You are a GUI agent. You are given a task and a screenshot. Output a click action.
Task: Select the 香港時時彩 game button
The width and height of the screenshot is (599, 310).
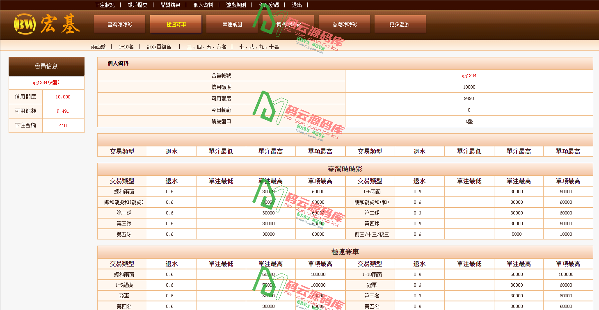344,24
